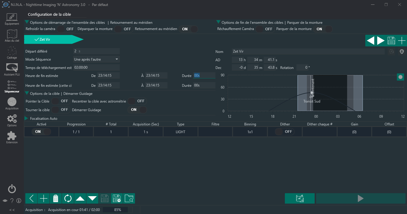This screenshot has height=214, width=407.
Task: Toggle Réchauffement Caméra switch
Action: point(265,29)
